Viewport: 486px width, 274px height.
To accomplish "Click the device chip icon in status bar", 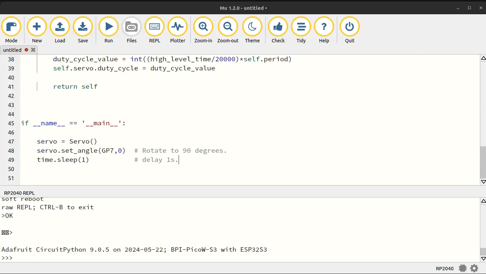I will click(x=462, y=268).
